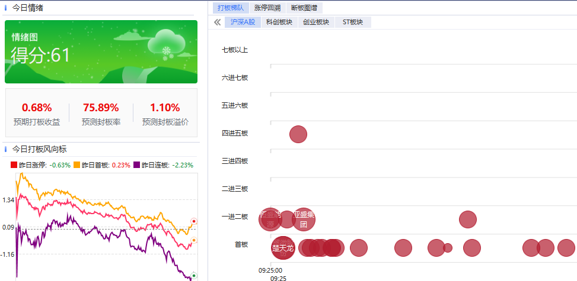The width and height of the screenshot is (577, 281).
Task: Select 沪深A股 board filter
Action: 243,22
